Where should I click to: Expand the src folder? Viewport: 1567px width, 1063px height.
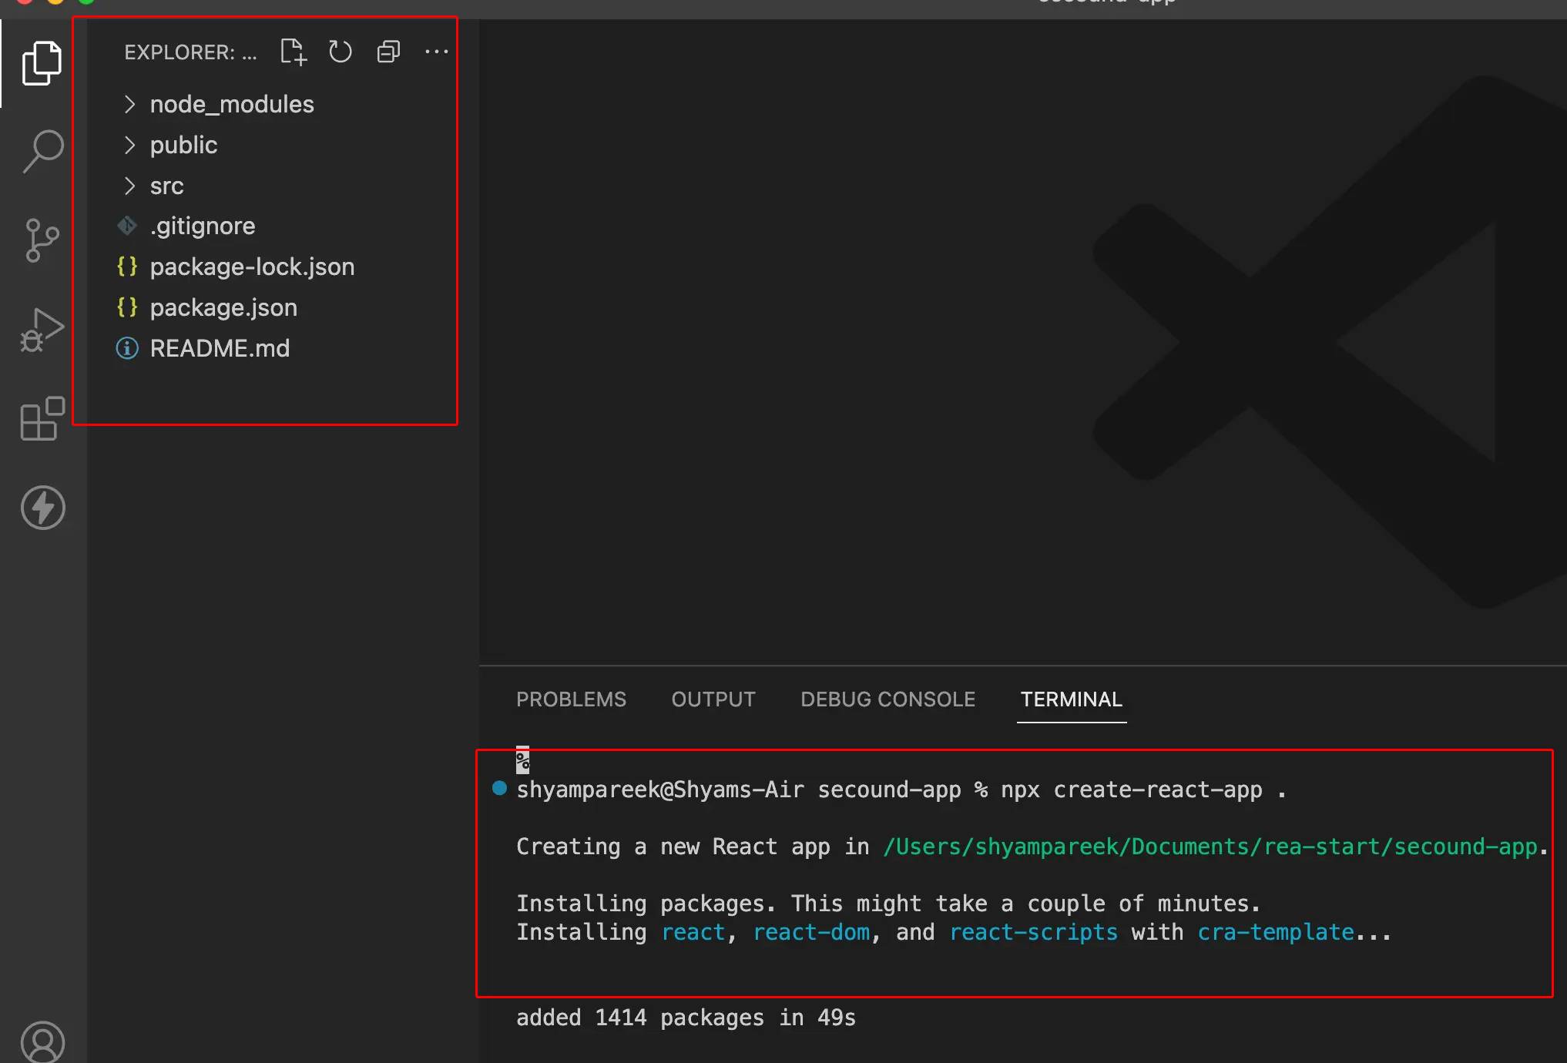click(166, 186)
